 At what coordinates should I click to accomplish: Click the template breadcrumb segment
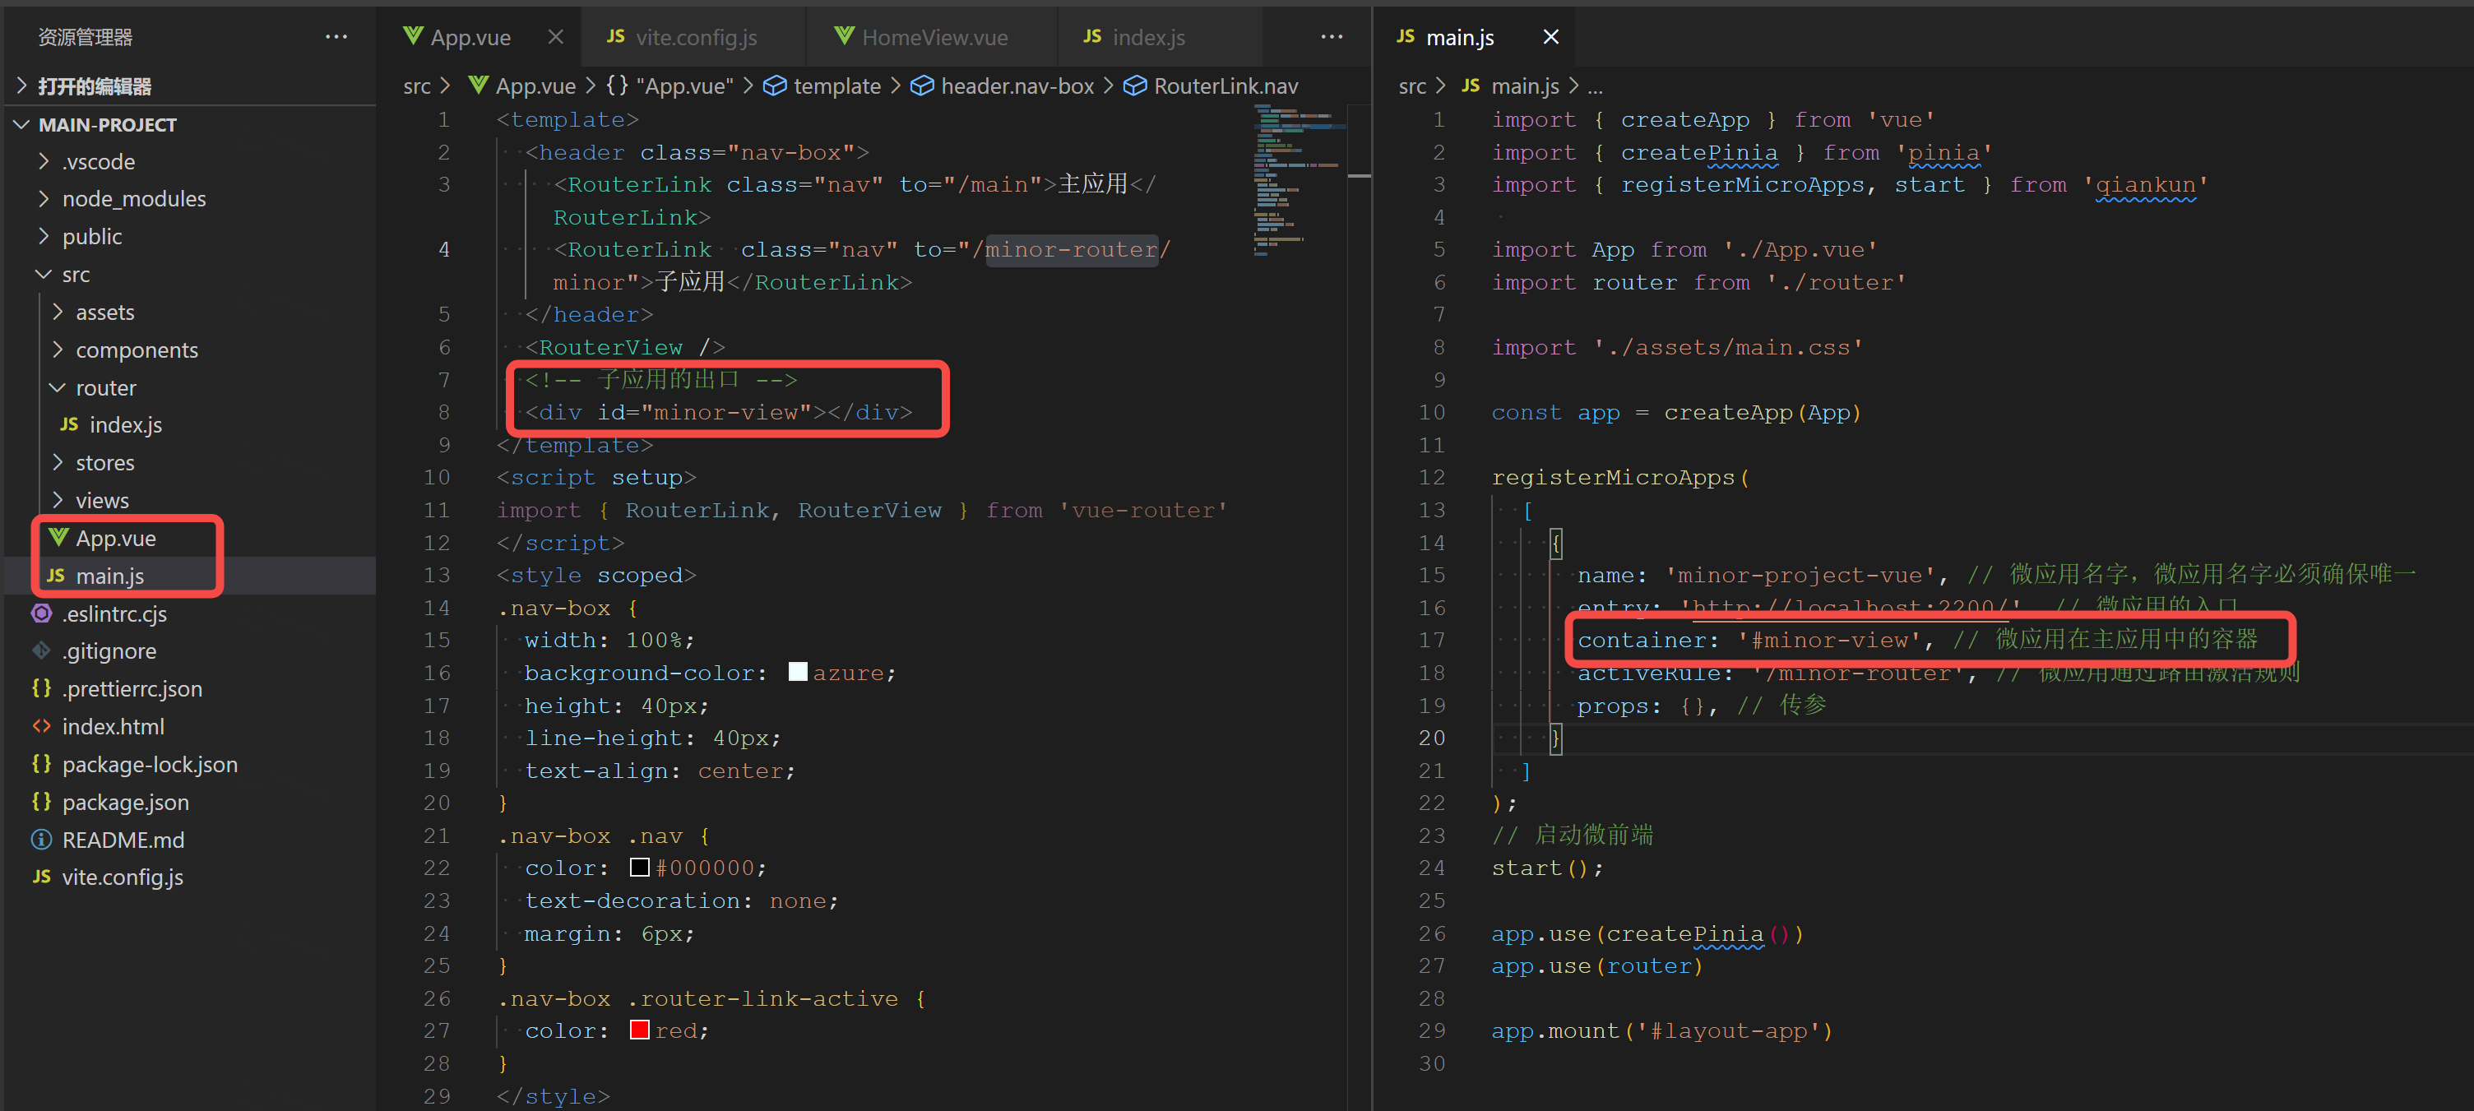coord(822,86)
